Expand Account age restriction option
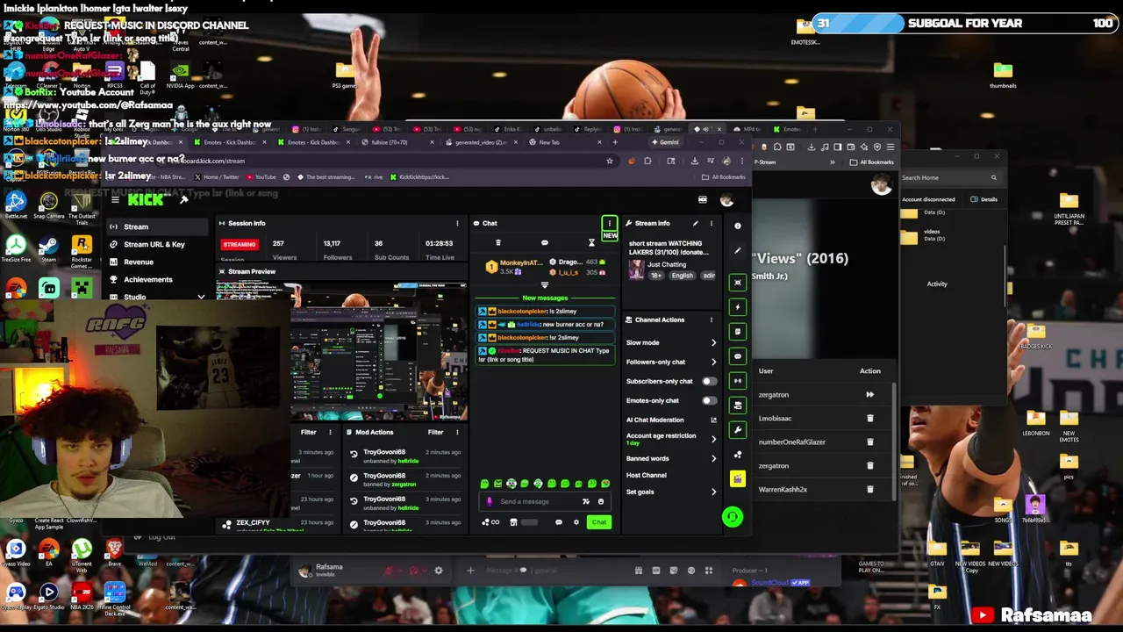The height and width of the screenshot is (632, 1123). point(713,438)
